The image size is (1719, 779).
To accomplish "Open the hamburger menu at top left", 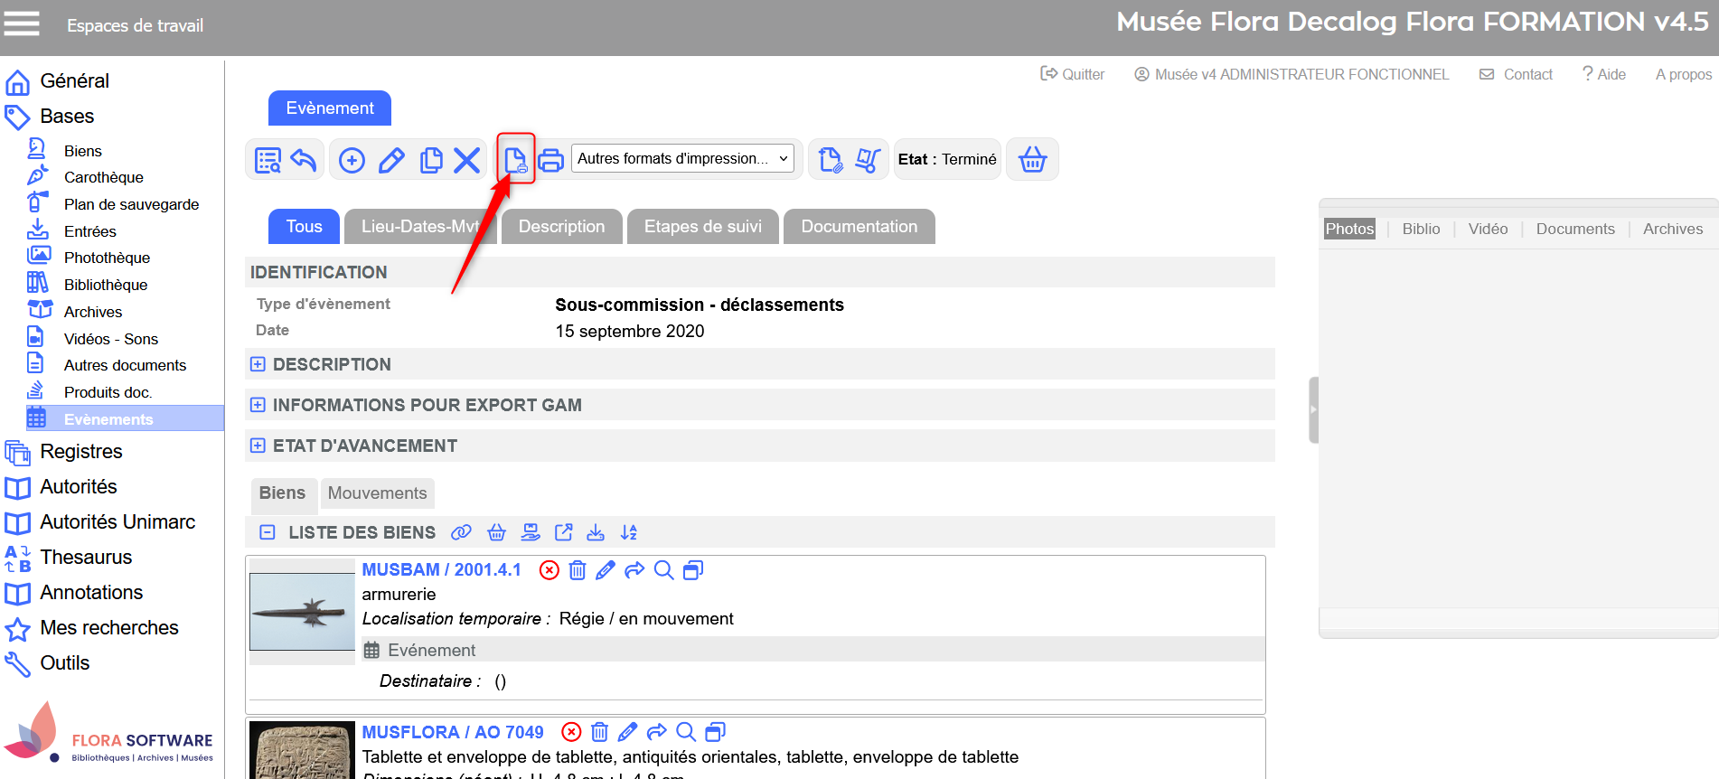I will [x=22, y=23].
